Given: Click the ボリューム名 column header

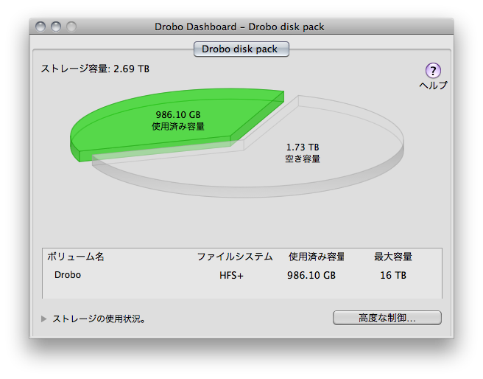Looking at the screenshot, I should click(75, 257).
